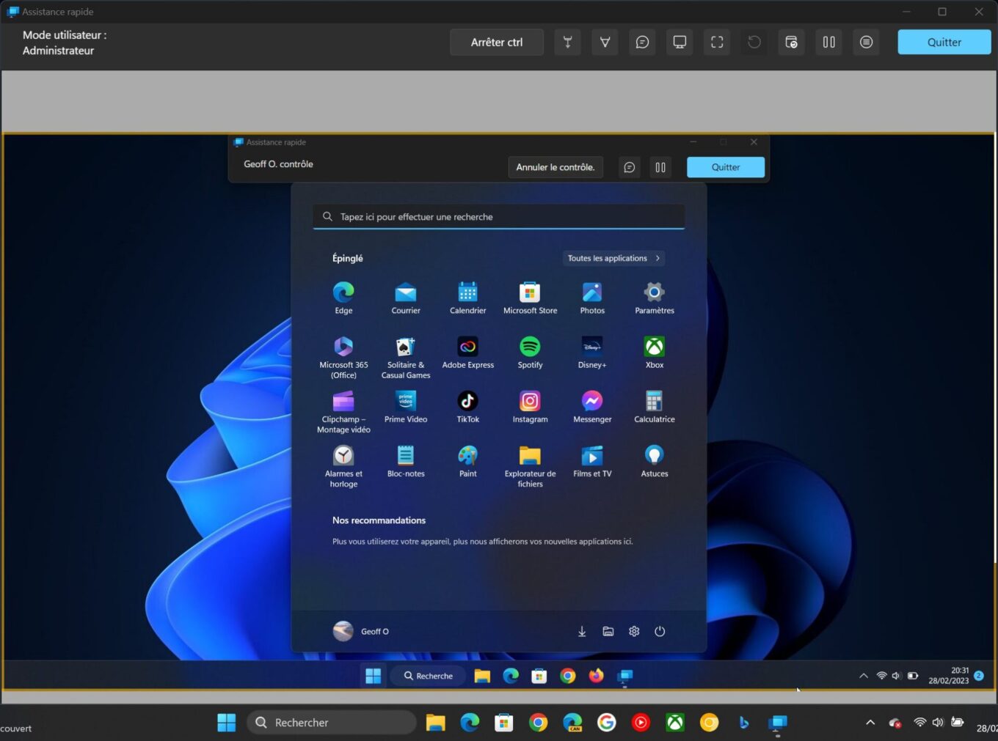Image resolution: width=998 pixels, height=741 pixels.
Task: Open Paramètres from pinned apps
Action: (655, 298)
